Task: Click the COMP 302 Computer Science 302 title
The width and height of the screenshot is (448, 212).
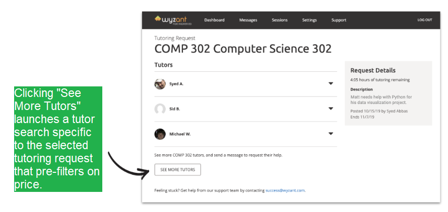Action: click(243, 49)
